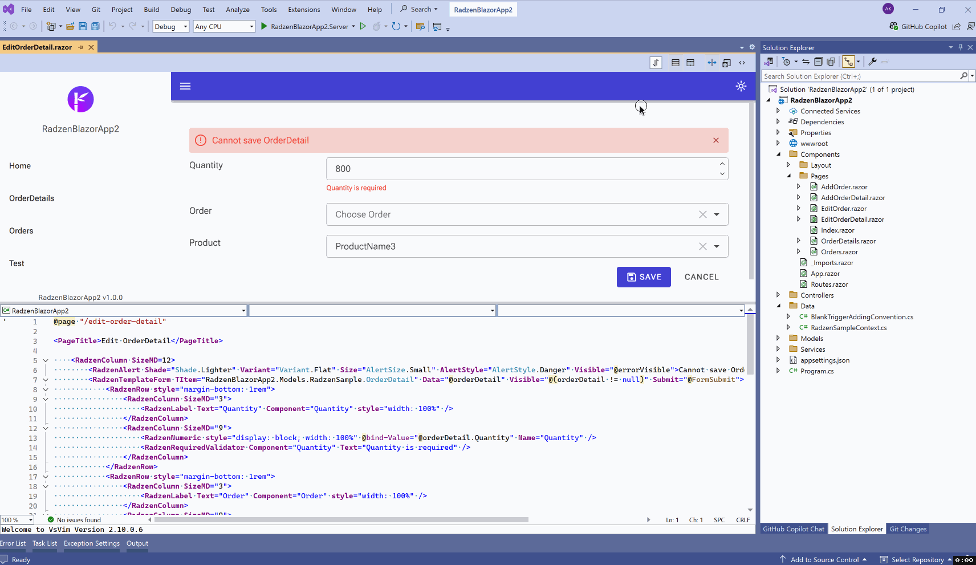Open the Extensions menu
The width and height of the screenshot is (976, 565).
coord(304,10)
